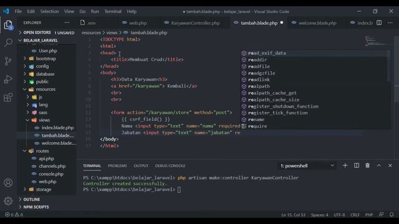Create a new terminal with plus icon
Viewport: 399px width, 224px height.
tap(345, 166)
